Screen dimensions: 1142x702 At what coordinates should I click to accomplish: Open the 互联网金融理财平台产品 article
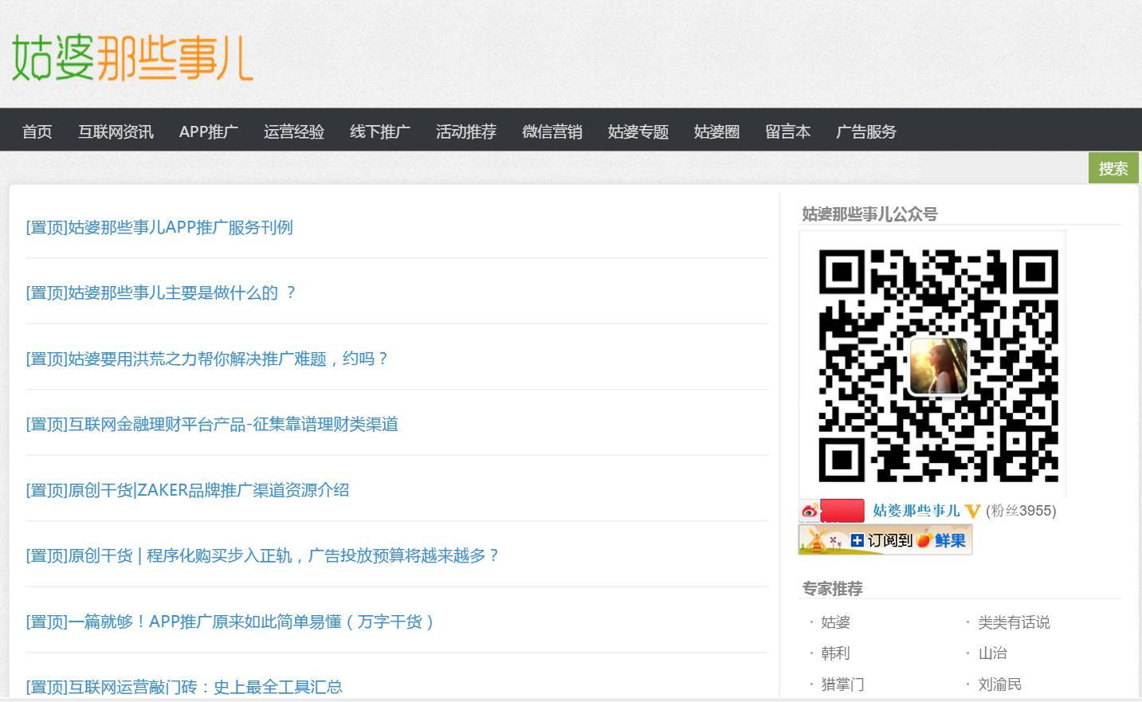click(x=212, y=424)
